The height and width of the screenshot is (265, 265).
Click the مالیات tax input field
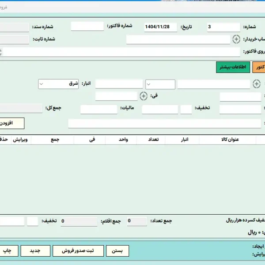tap(98, 110)
